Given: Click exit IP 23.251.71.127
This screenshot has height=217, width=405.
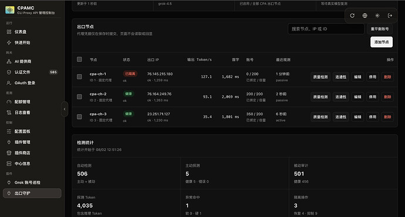Looking at the screenshot, I should coord(158,114).
